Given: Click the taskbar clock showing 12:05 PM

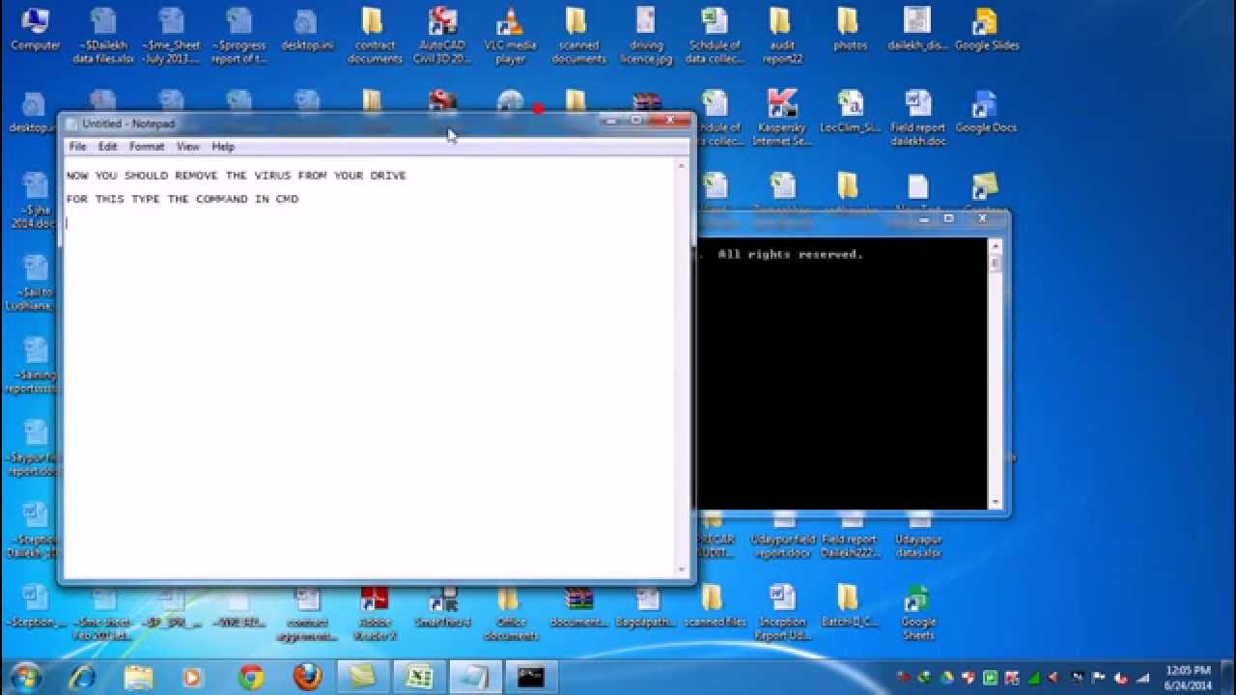Looking at the screenshot, I should 1188,677.
